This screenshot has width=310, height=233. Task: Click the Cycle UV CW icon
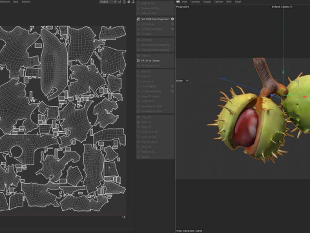tap(138, 137)
